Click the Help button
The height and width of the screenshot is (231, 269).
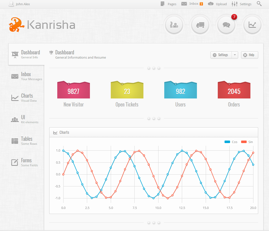click(x=250, y=55)
